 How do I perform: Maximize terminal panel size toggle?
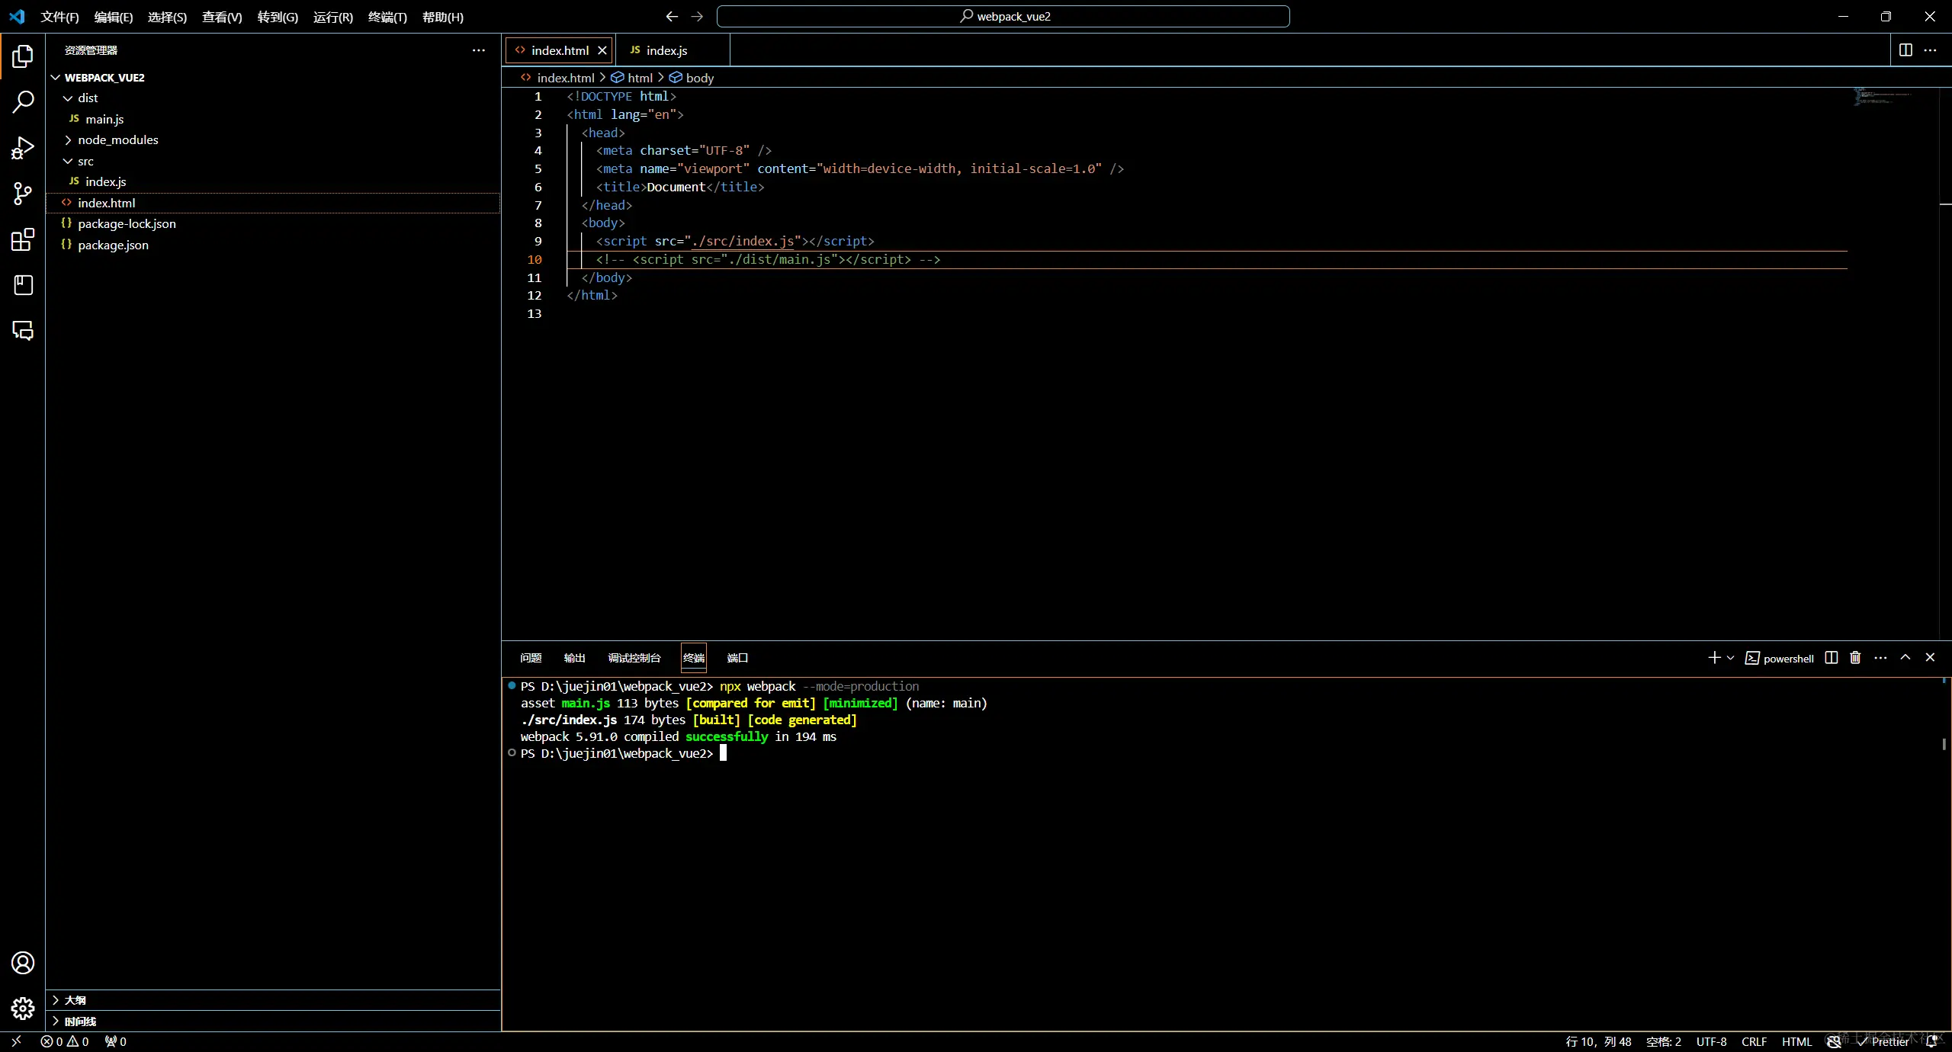[1905, 658]
